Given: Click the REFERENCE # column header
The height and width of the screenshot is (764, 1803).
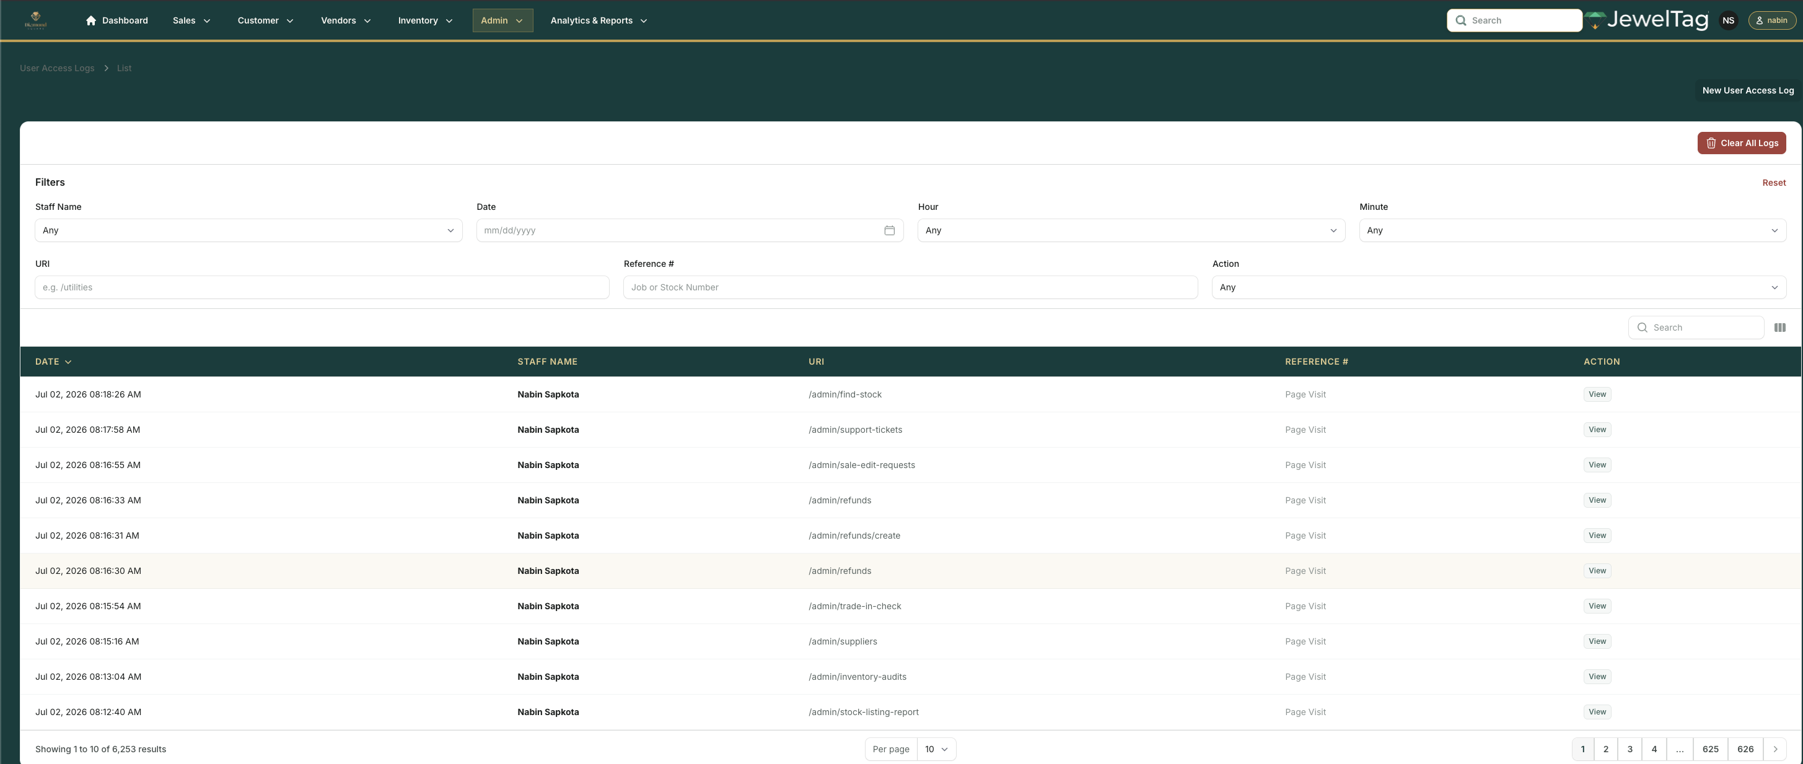Looking at the screenshot, I should click(1317, 362).
